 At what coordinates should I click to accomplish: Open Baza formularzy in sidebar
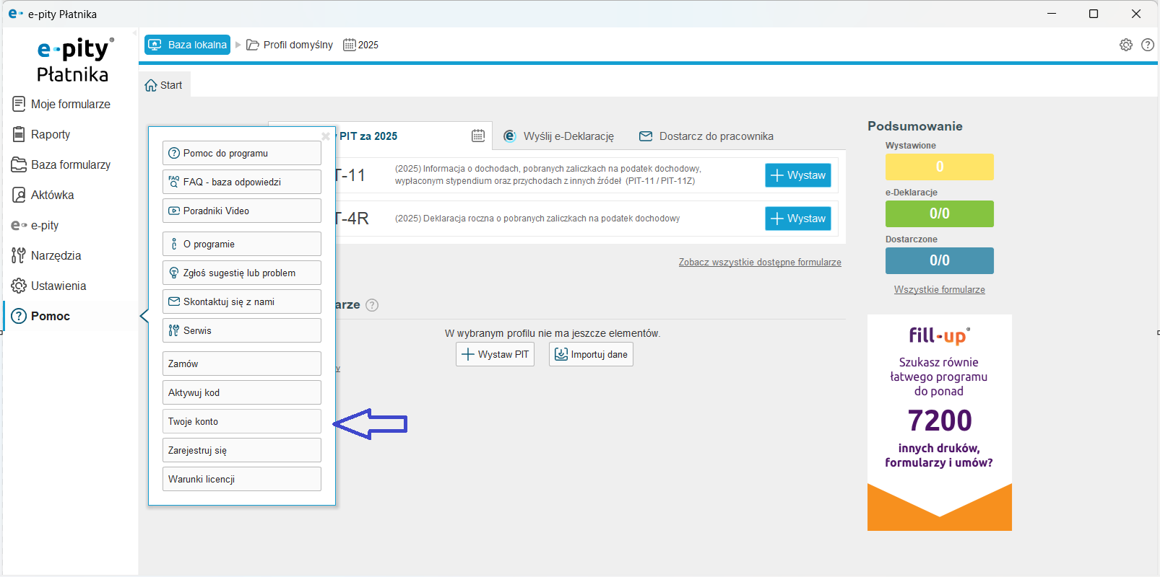tap(70, 165)
